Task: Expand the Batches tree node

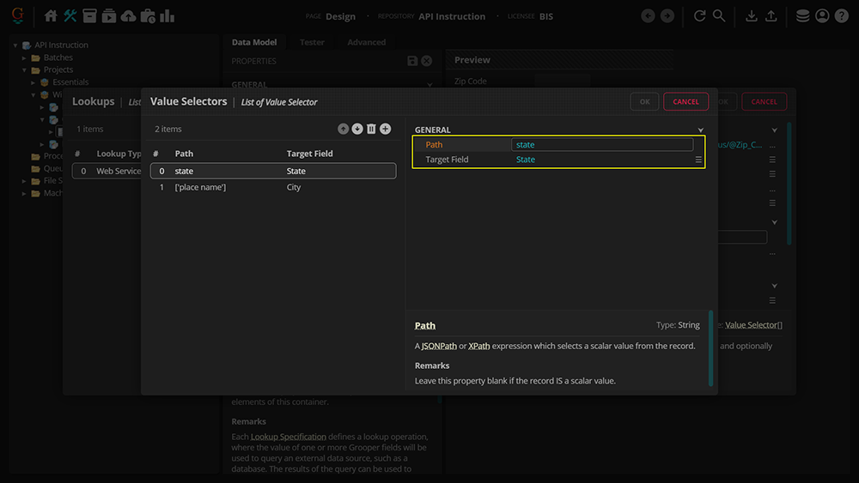Action: coord(25,57)
